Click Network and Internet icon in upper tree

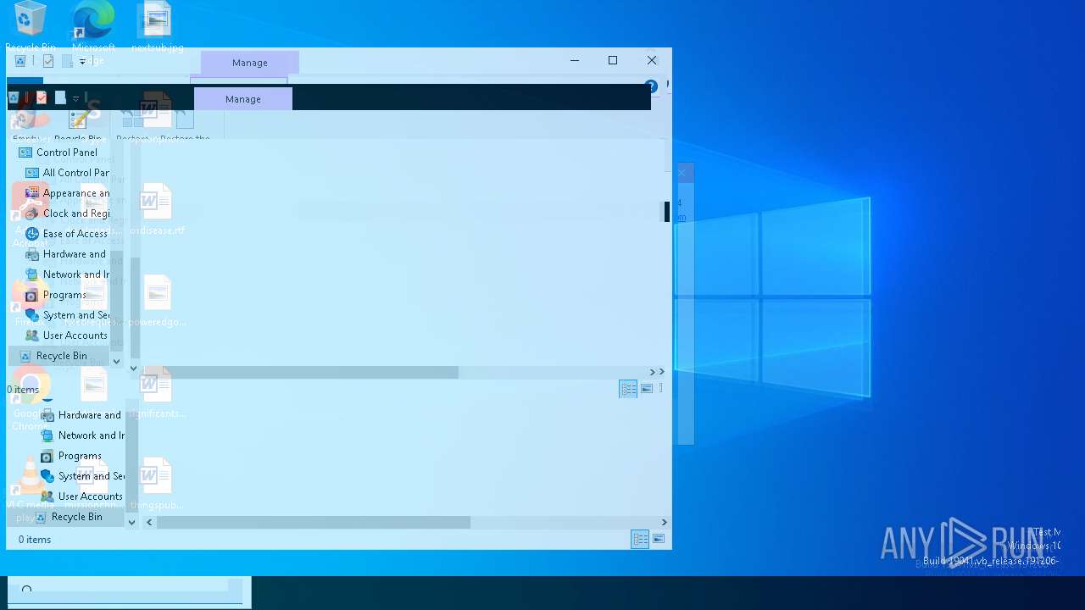[x=32, y=274]
